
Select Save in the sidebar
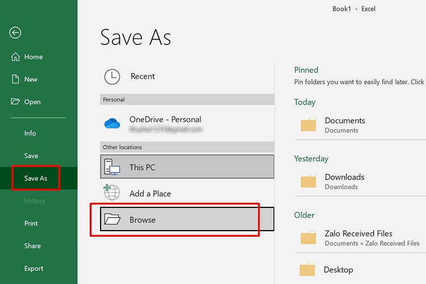pyautogui.click(x=31, y=156)
